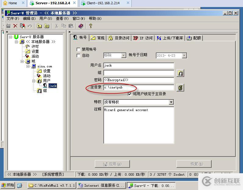Collapse the Serv-U 服务器 root node
This screenshot has height=190, width=243.
coord(11,37)
